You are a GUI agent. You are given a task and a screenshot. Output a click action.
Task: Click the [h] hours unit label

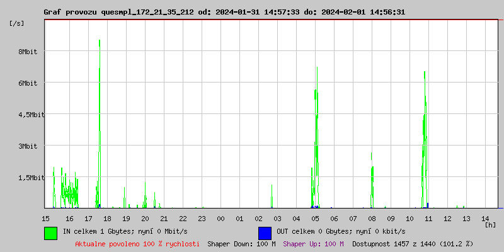pyautogui.click(x=490, y=224)
